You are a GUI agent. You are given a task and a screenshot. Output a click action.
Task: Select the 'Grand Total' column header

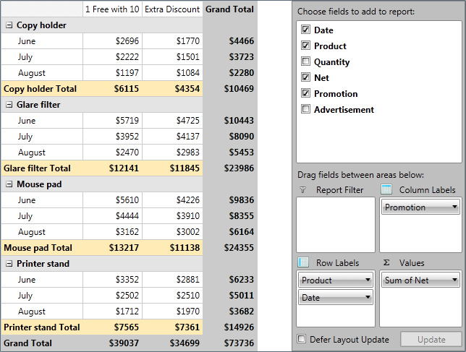(229, 9)
